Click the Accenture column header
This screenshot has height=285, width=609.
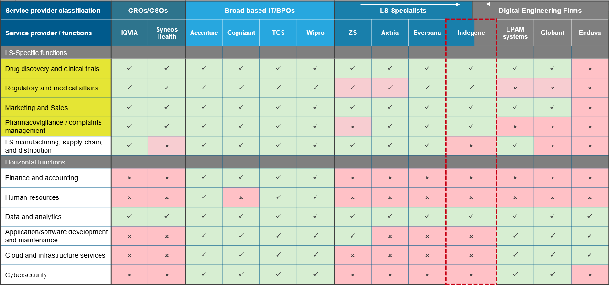tap(204, 33)
